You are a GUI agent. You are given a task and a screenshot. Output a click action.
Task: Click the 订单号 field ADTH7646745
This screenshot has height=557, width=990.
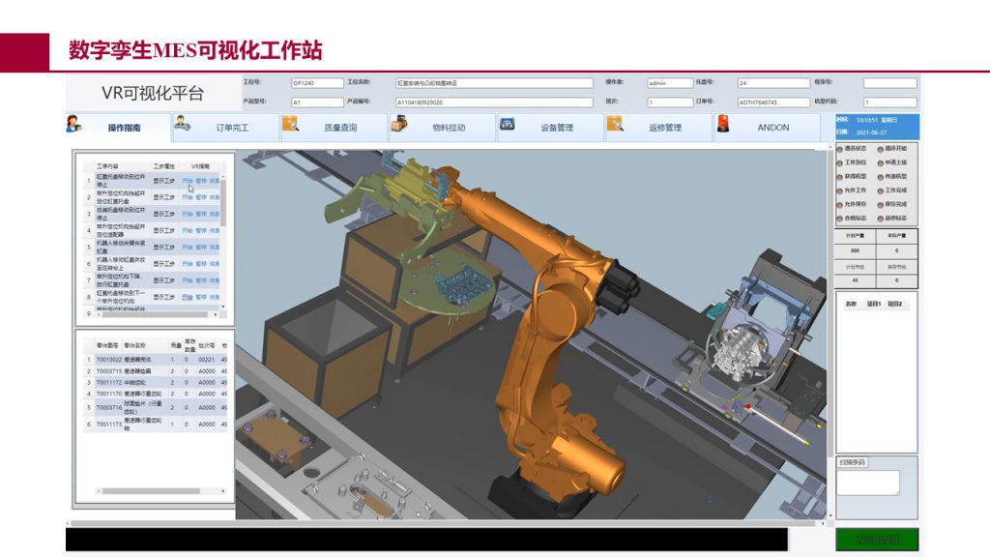[x=773, y=102]
